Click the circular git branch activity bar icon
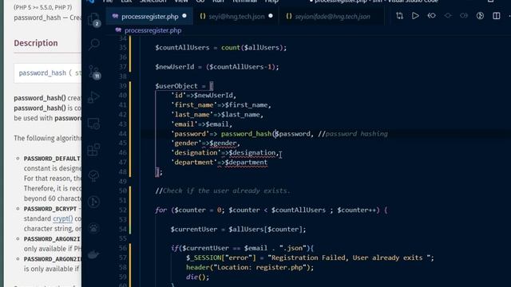Viewport: 511px width, 287px height. (94, 202)
